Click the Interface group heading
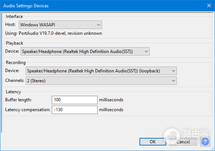This screenshot has width=215, height=151. point(14,16)
